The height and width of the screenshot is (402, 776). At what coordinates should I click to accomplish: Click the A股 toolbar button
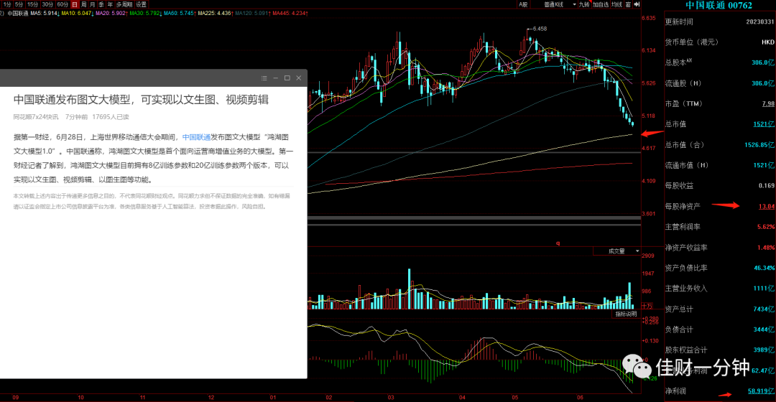523,4
